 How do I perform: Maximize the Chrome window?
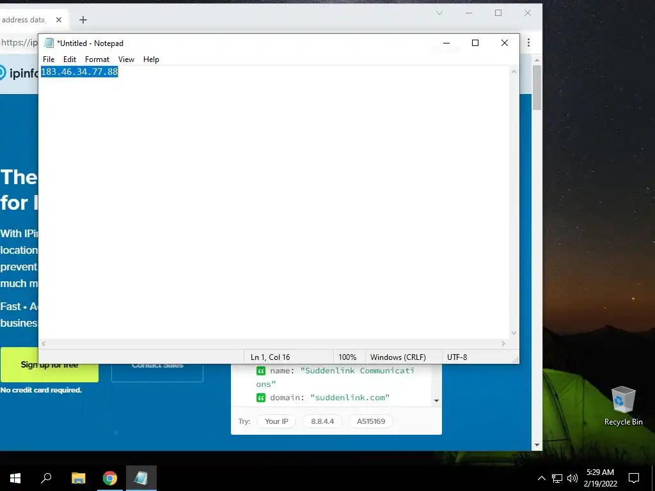click(x=498, y=13)
